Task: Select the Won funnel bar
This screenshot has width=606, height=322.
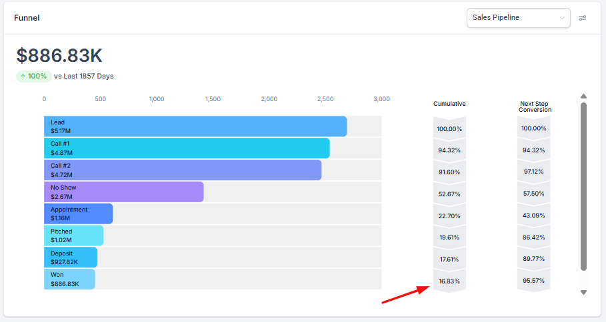Action: tap(69, 279)
